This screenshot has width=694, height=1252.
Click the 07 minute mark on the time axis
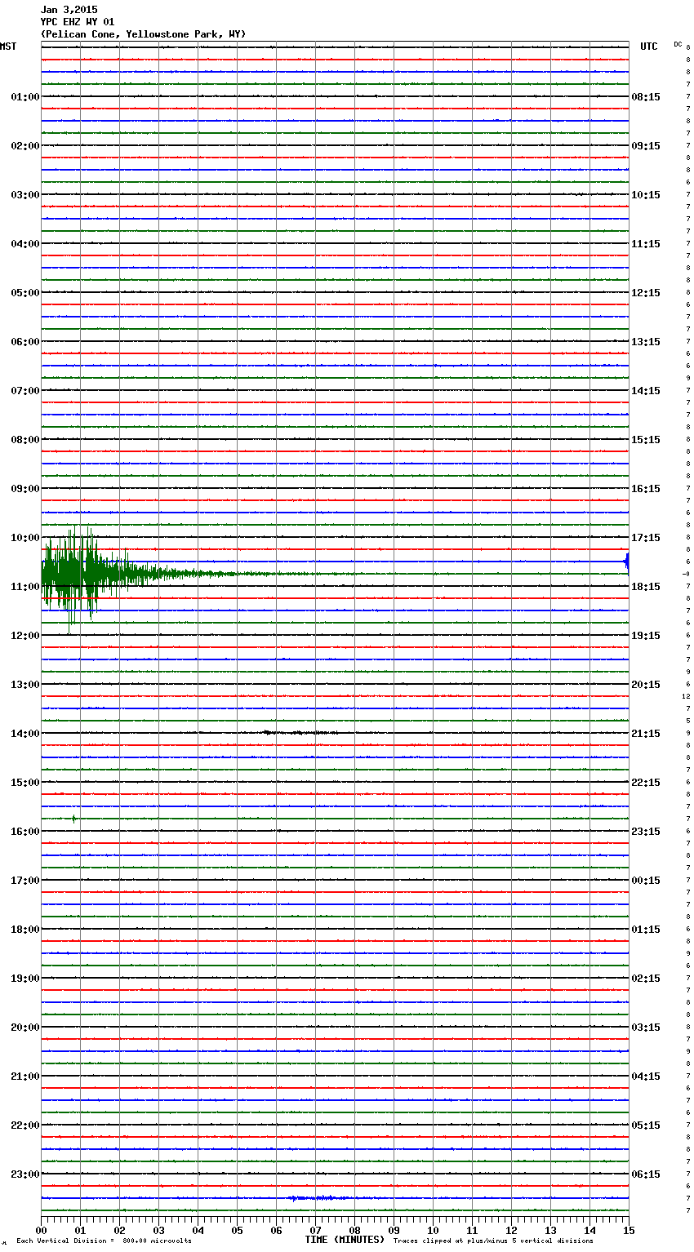[x=315, y=1231]
